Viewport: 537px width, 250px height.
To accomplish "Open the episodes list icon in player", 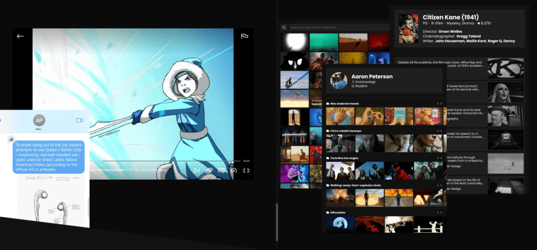I will [x=208, y=170].
